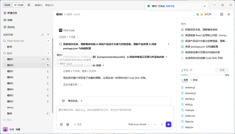Image resolution: width=235 pixels, height=134 pixels.
Task: Switch to Work mode
Action: click(7, 5)
